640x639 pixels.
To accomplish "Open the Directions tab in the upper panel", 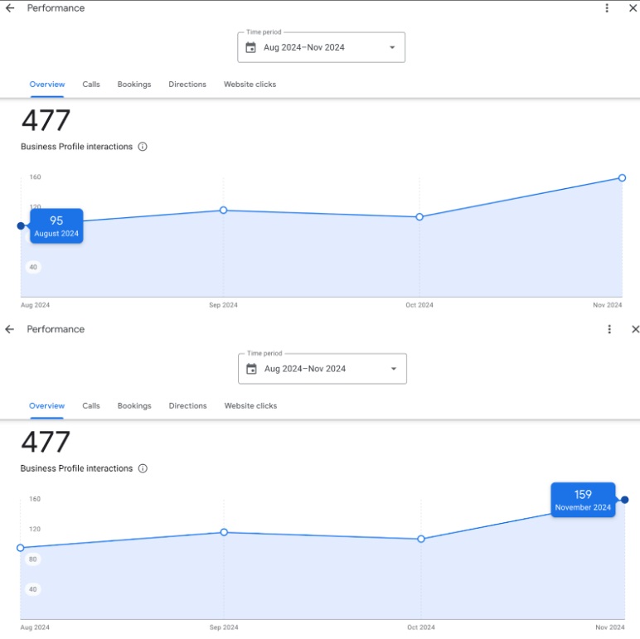I will (187, 85).
